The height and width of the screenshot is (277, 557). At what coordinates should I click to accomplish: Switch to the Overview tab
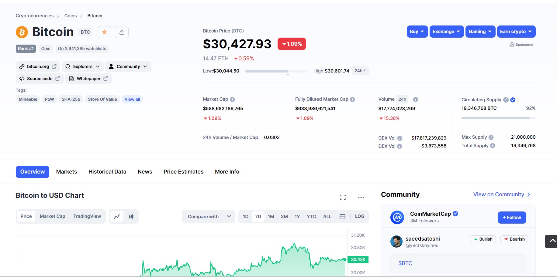[x=33, y=172]
